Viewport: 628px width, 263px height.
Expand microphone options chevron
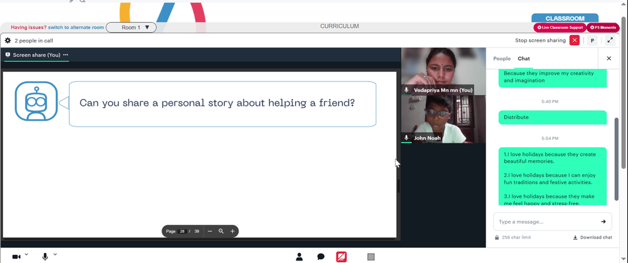(x=55, y=254)
